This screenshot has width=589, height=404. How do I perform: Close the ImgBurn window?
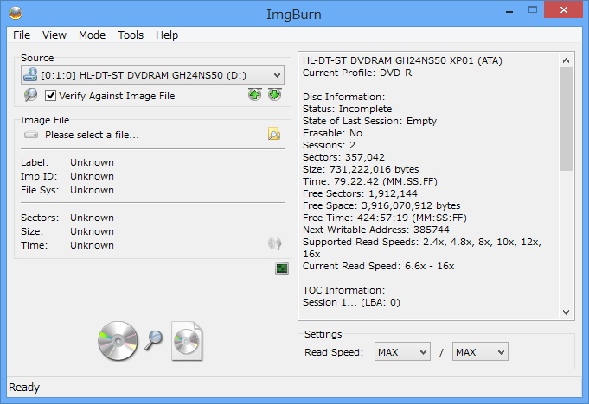[x=563, y=9]
